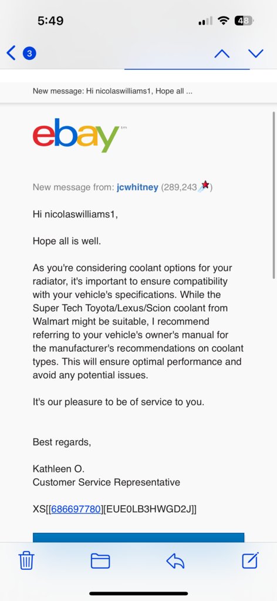Tap the vertical scrollbar on the right
The width and height of the screenshot is (277, 601).
click(x=273, y=195)
